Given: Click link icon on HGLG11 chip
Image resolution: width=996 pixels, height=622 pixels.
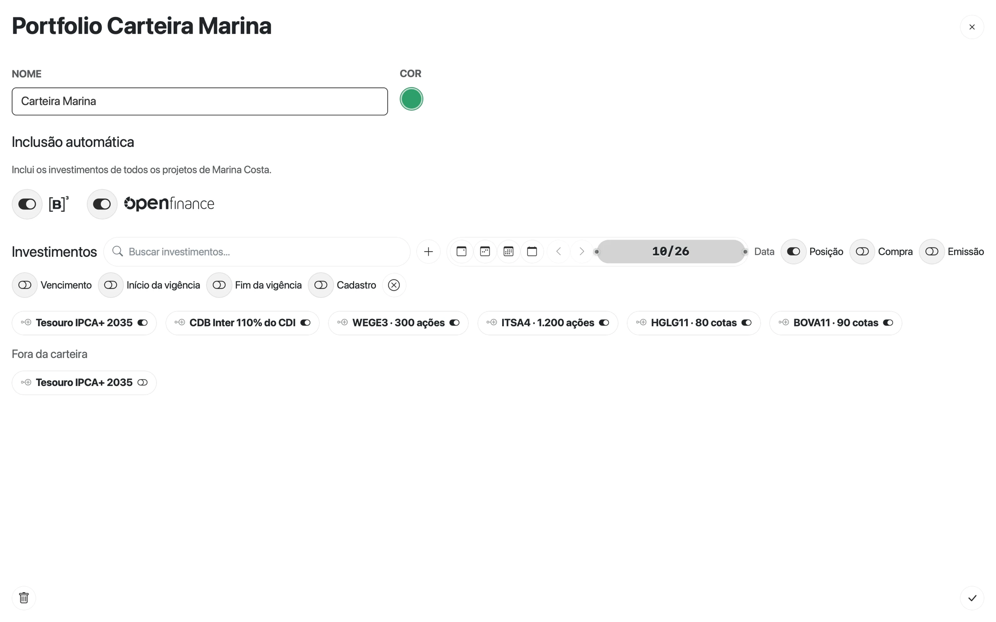Looking at the screenshot, I should [x=641, y=322].
